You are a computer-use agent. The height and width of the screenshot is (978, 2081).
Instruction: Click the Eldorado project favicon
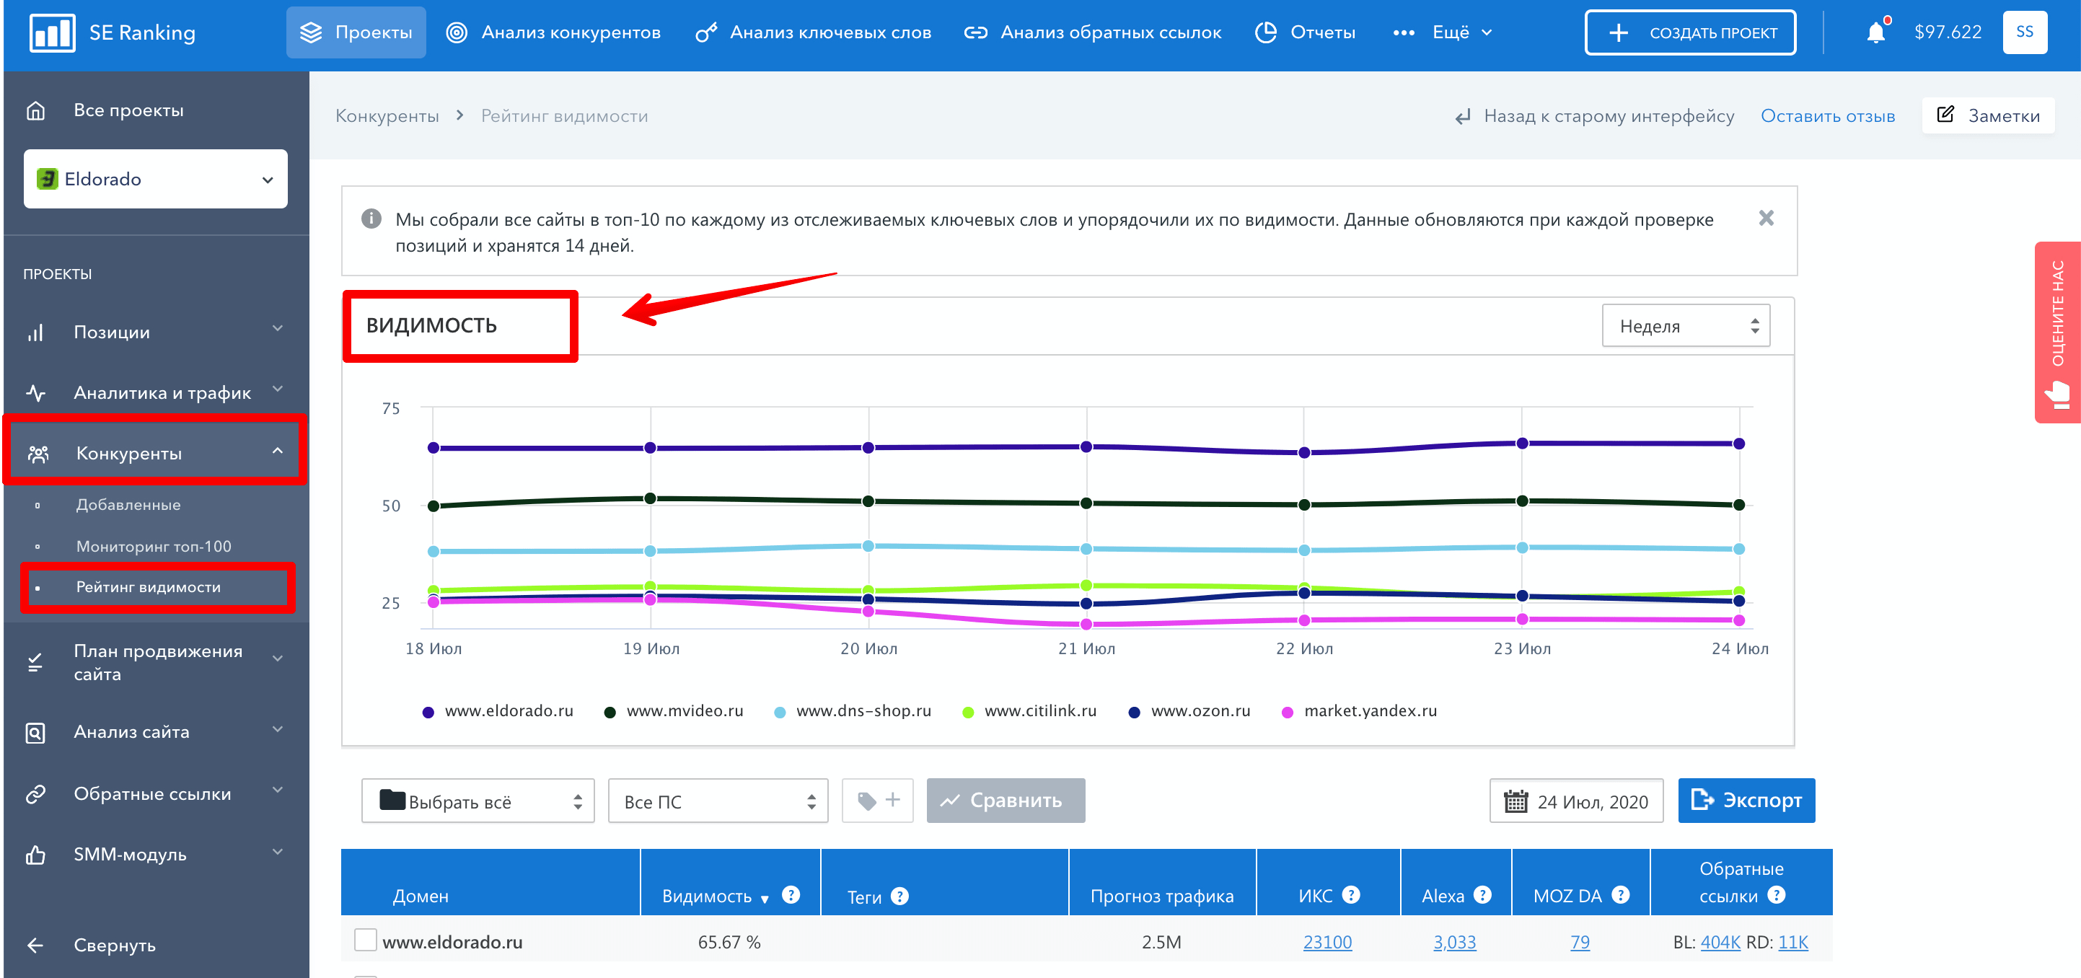(48, 178)
